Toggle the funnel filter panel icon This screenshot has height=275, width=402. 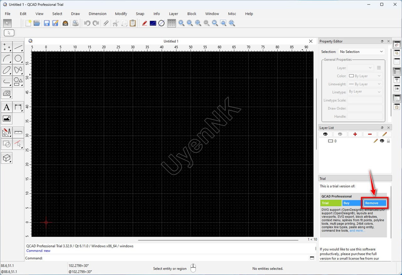pos(397,80)
